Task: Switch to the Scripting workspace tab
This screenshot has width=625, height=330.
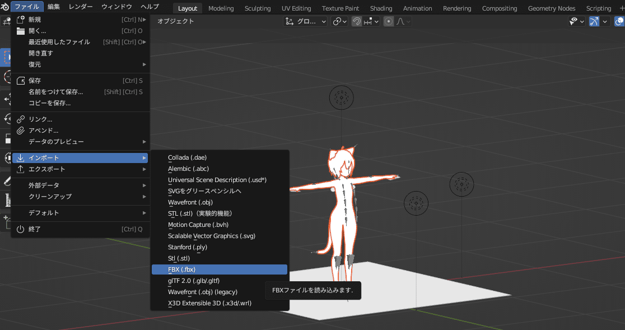Action: [x=598, y=8]
